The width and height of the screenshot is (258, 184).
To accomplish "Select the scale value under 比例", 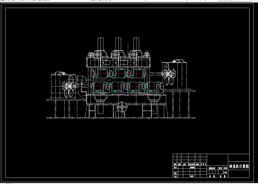I will [225, 172].
